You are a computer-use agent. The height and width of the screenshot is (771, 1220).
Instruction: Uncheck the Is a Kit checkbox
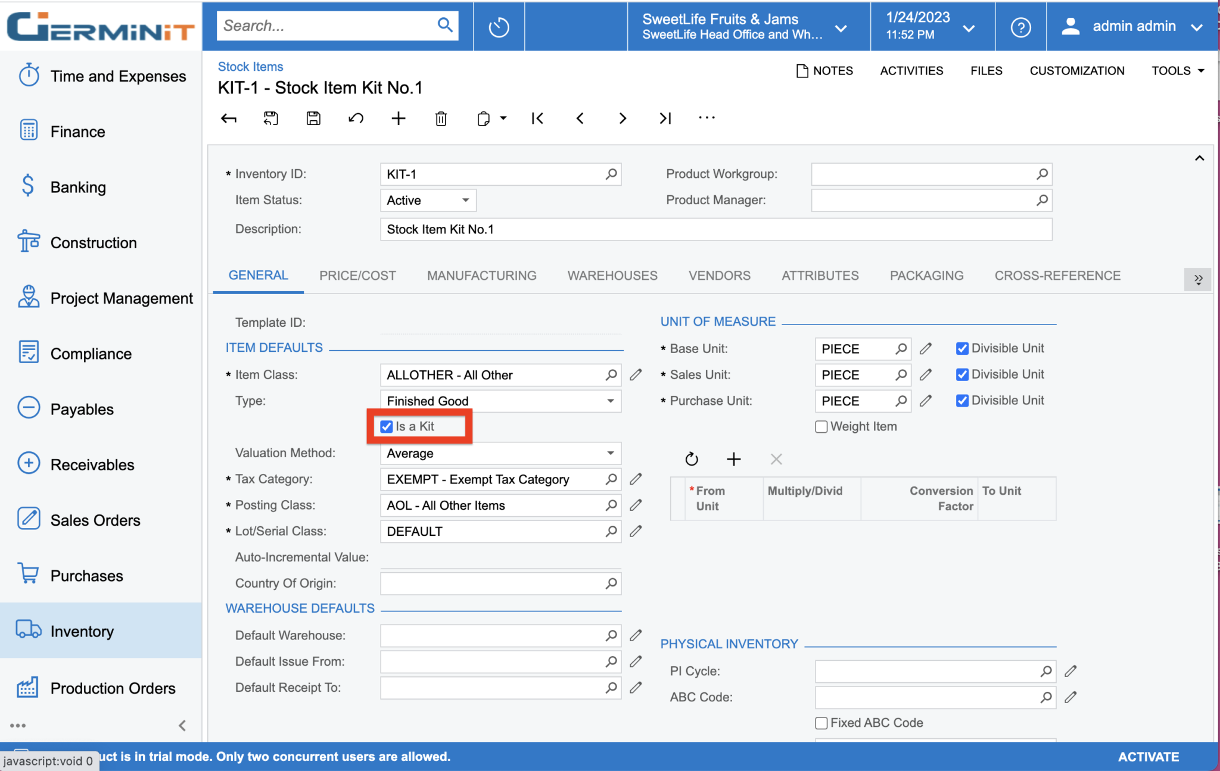pyautogui.click(x=385, y=426)
